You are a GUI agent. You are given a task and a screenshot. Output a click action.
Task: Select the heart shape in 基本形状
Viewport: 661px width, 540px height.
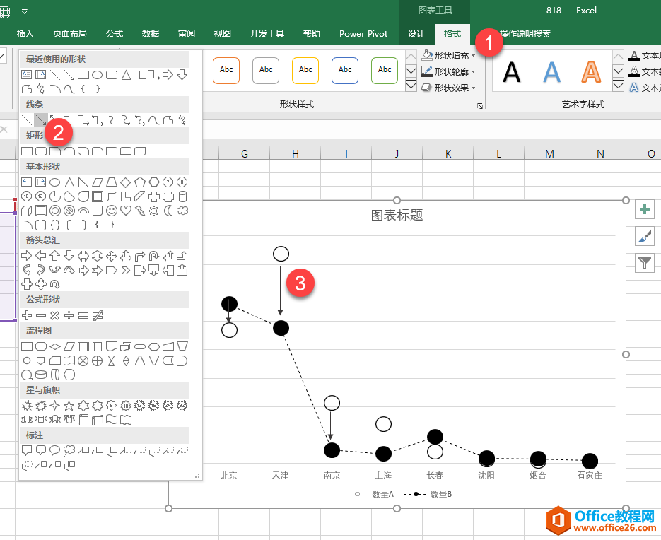point(125,209)
